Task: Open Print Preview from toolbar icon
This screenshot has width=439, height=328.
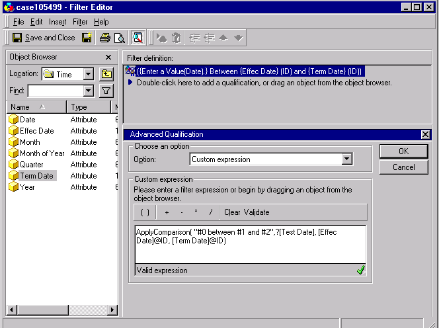Action: [x=120, y=38]
